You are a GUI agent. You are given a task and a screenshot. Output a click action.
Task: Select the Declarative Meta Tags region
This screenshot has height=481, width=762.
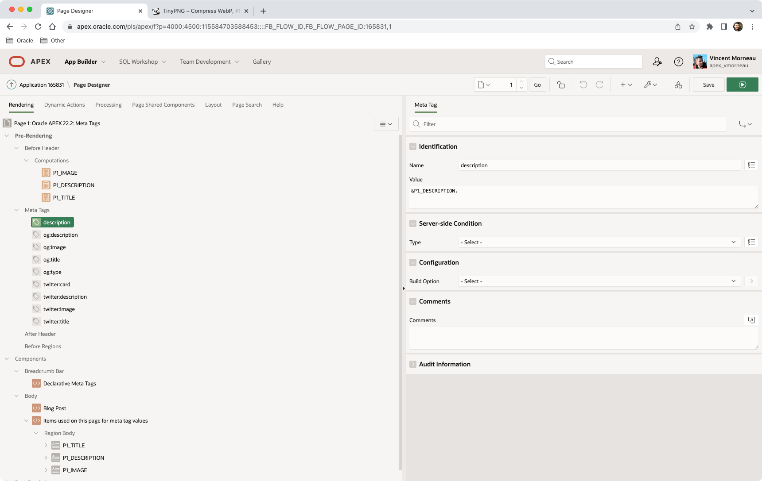click(70, 384)
